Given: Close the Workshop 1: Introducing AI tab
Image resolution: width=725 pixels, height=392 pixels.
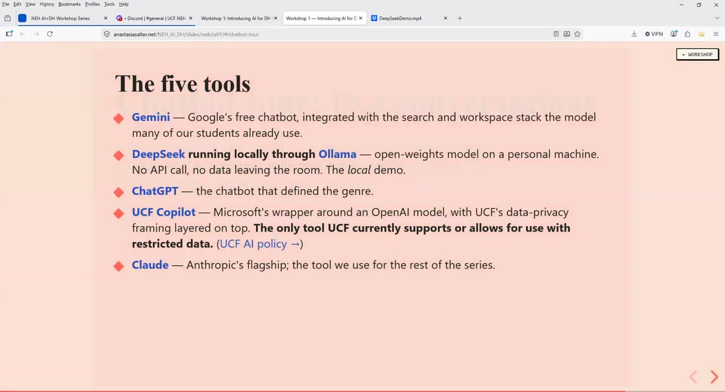Looking at the screenshot, I should click(275, 18).
